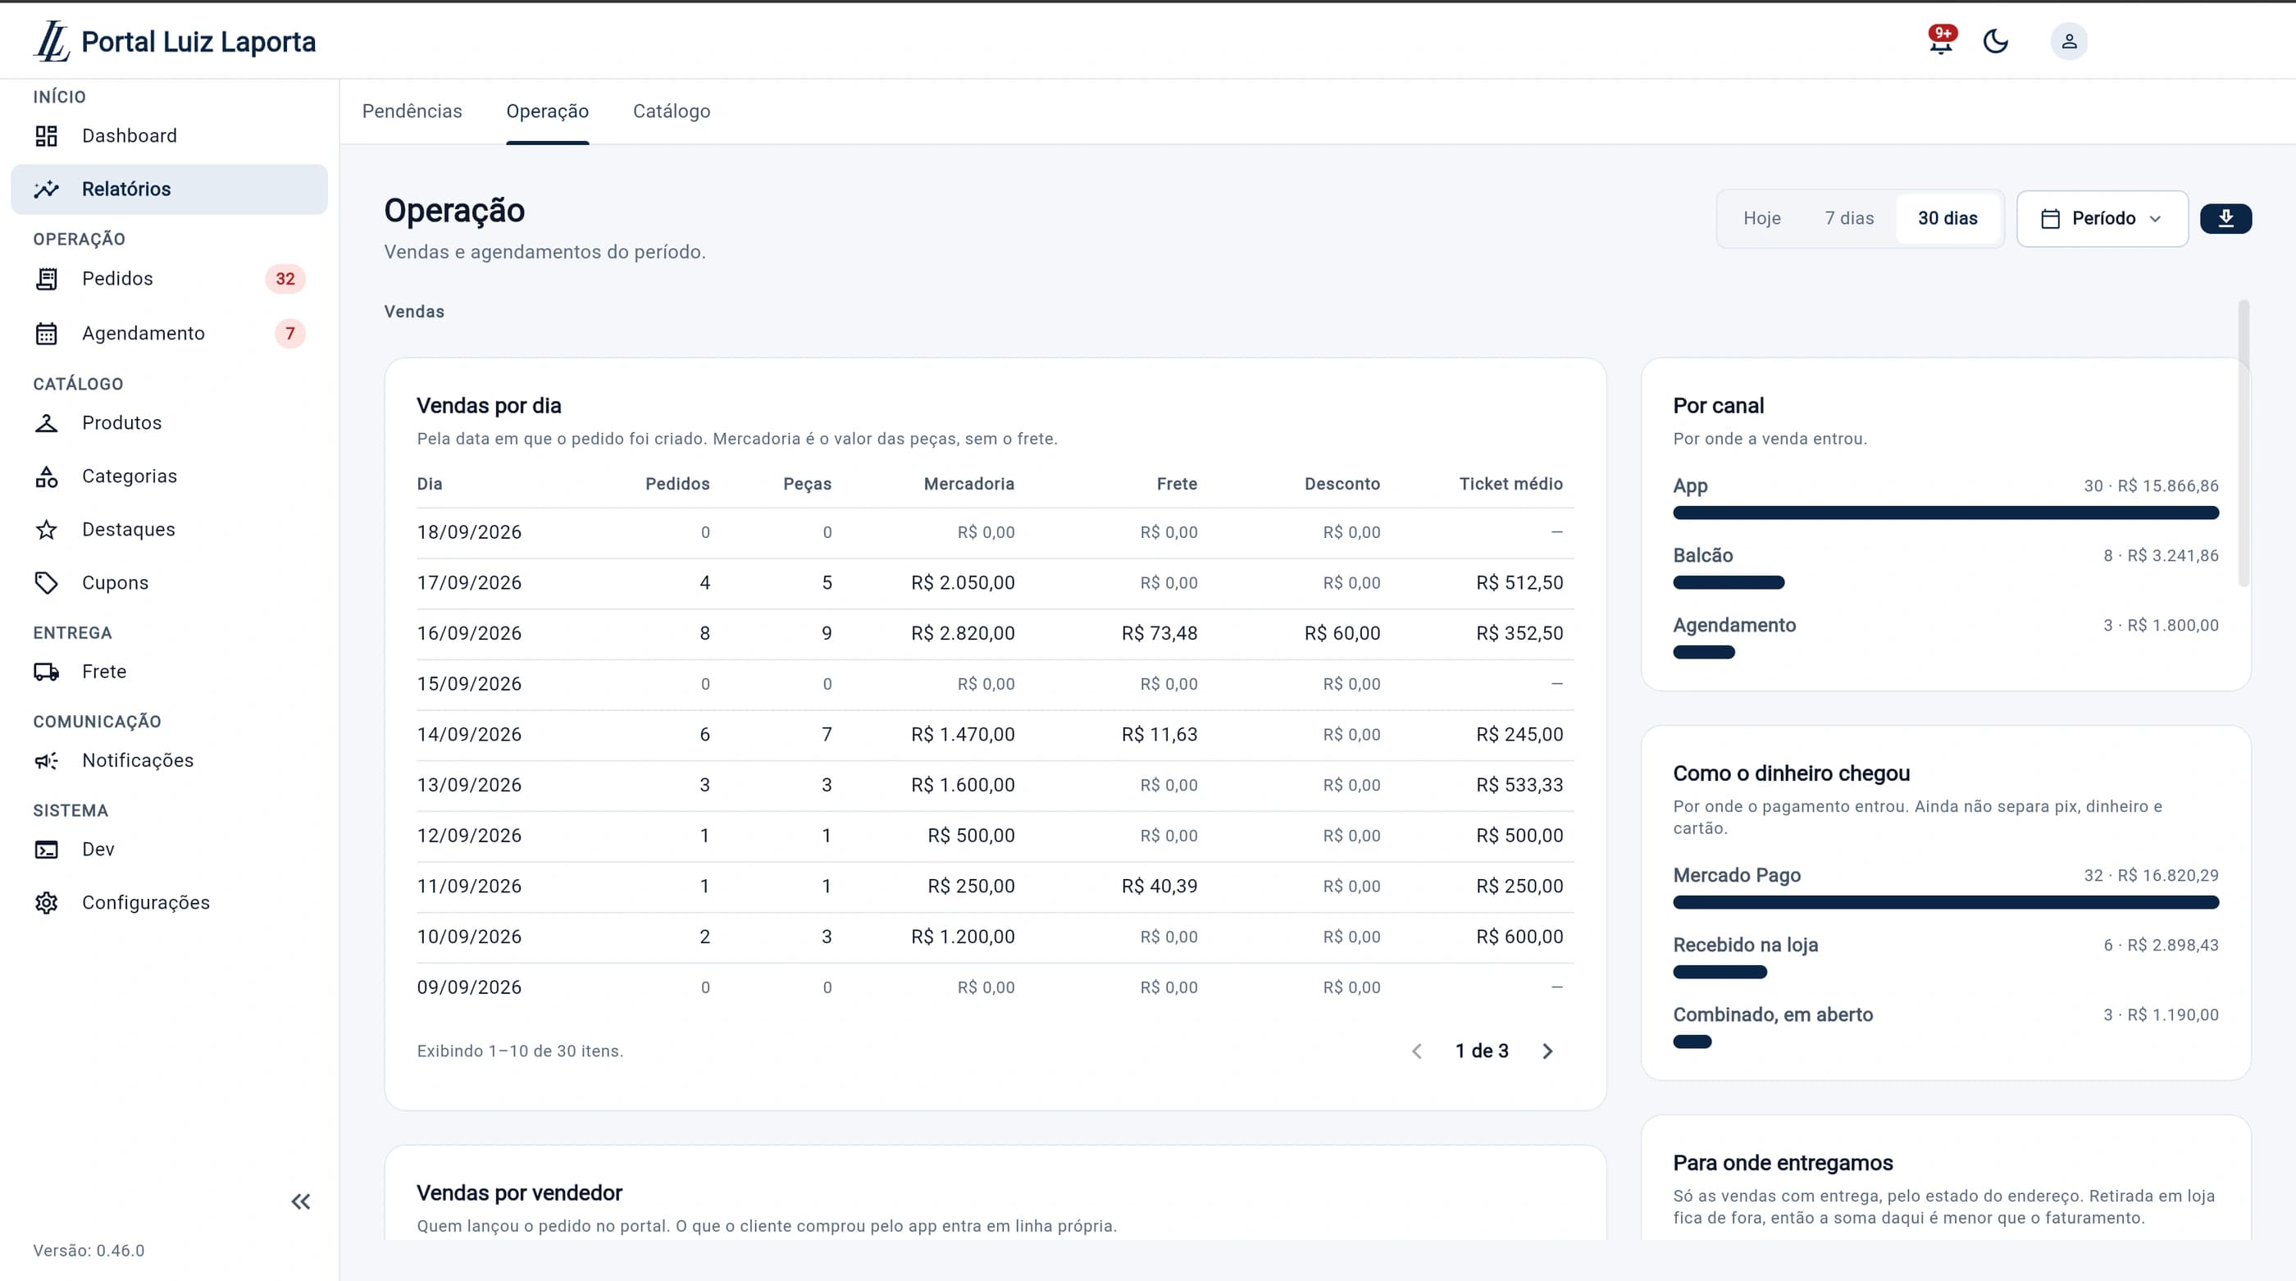Screen dimensions: 2296x1281
Task: Click the Dashboard grid icon in sidebar
Action: (47, 135)
